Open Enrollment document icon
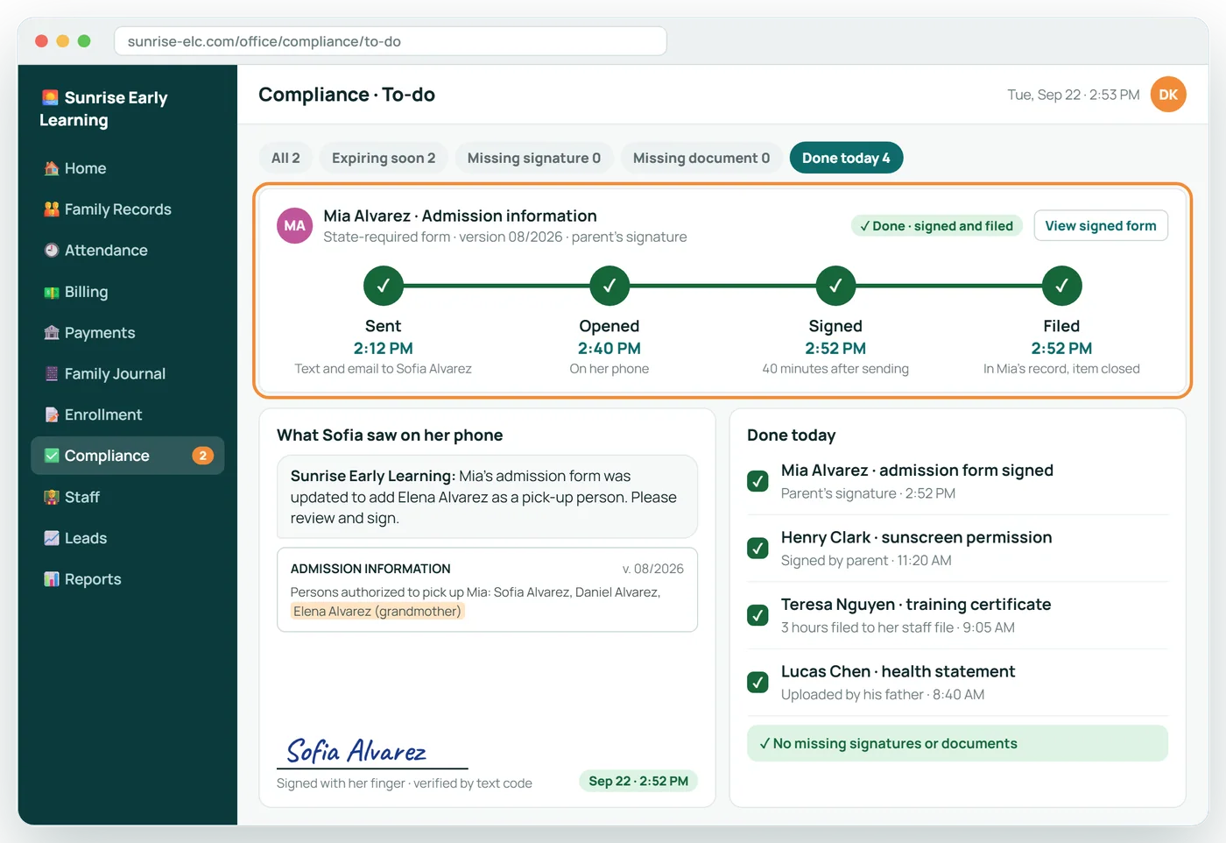Viewport: 1226px width, 843px height. click(x=52, y=414)
